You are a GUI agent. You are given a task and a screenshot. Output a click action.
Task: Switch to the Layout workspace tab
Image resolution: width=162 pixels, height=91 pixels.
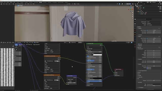click(x=18, y=2)
